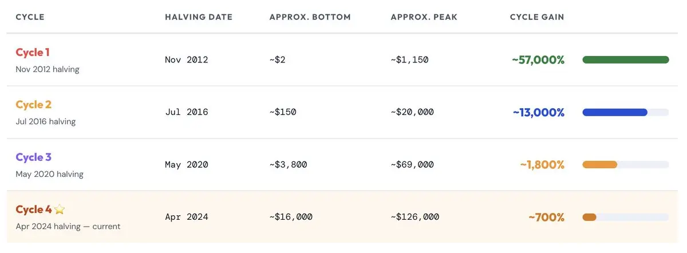687x253 pixels.
Task: Sort by the CYCLE GAIN column header
Action: tap(537, 17)
